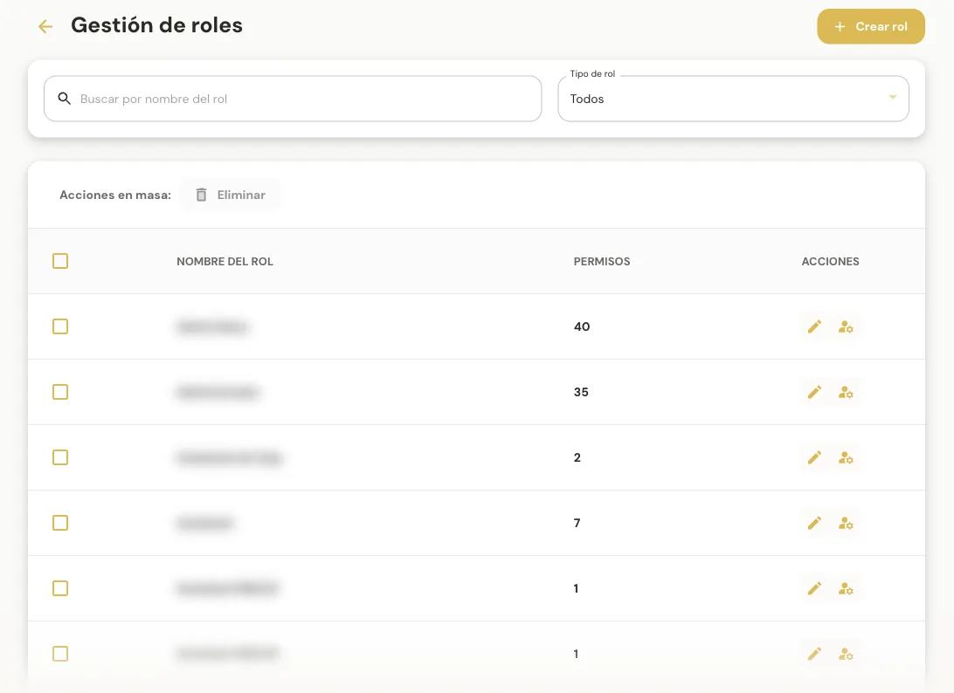954x693 pixels.
Task: Click the search magnifier icon
Action: [64, 98]
